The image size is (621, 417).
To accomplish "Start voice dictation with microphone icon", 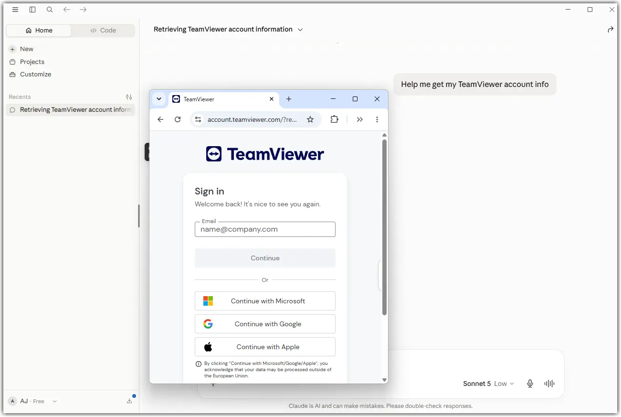I will (530, 384).
